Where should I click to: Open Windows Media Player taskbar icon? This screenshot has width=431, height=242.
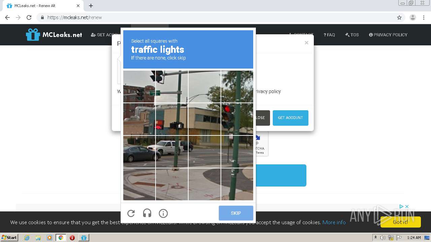tap(49, 238)
